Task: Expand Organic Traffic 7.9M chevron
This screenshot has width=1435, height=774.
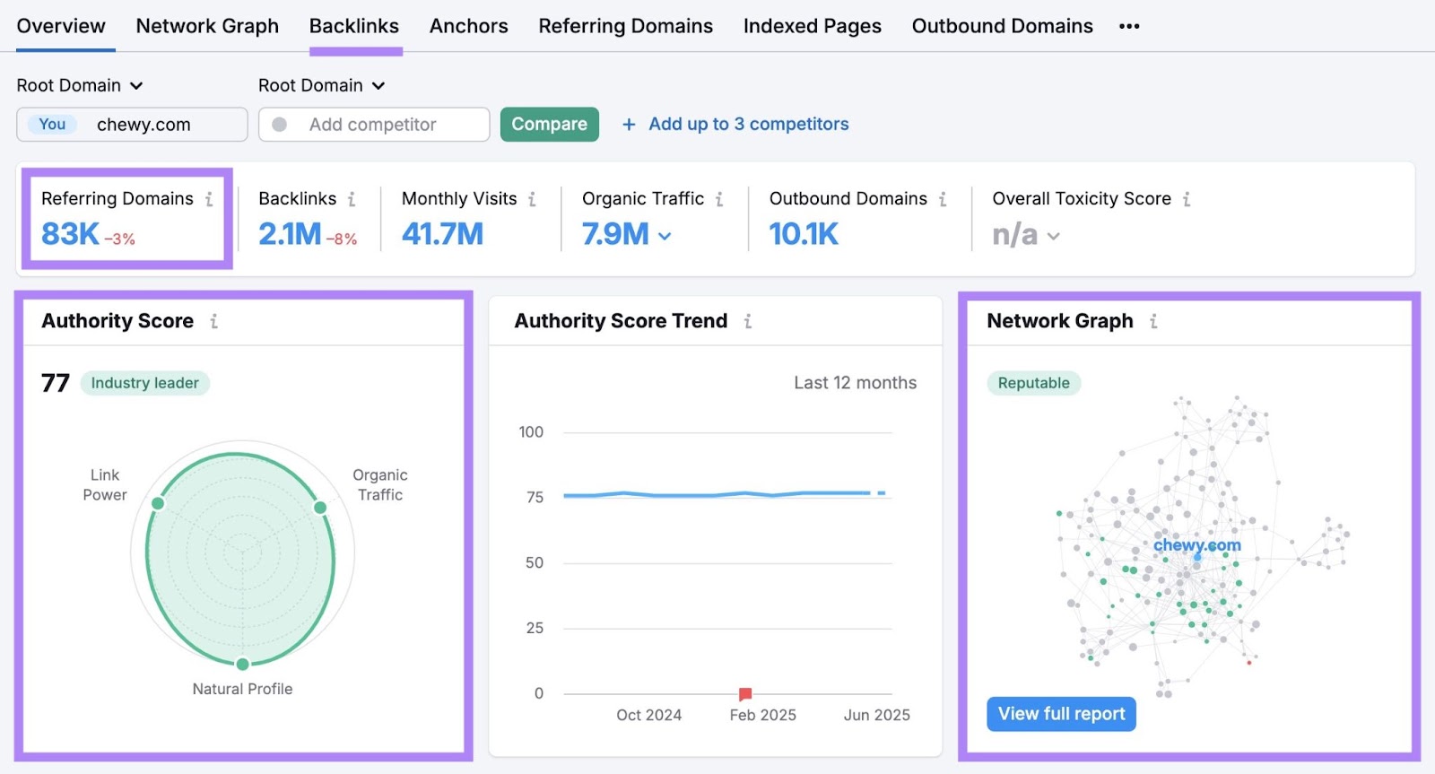Action: tap(665, 237)
